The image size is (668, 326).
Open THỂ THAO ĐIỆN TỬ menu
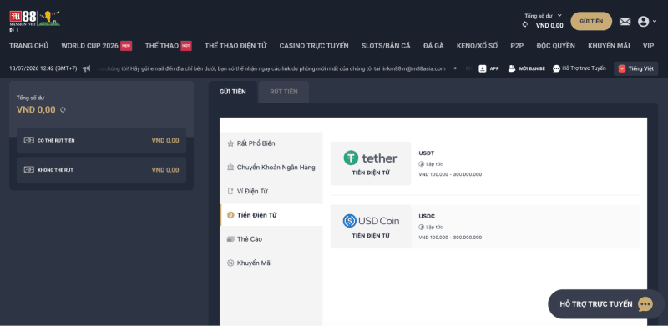[235, 46]
